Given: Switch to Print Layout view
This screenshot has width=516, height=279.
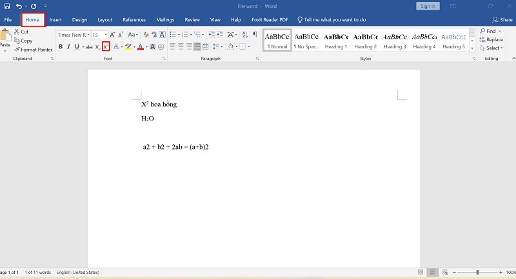Looking at the screenshot, I should [433, 272].
